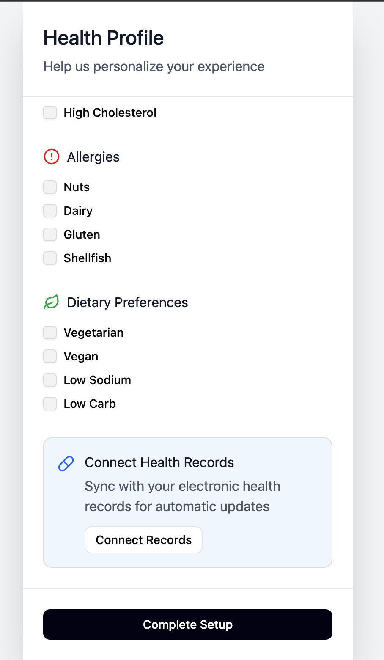384x660 pixels.
Task: Click the Shellfish label text
Action: 88,258
